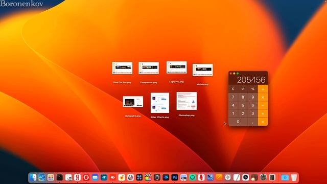Open the orange Pages-style Dock icon

[219, 177]
